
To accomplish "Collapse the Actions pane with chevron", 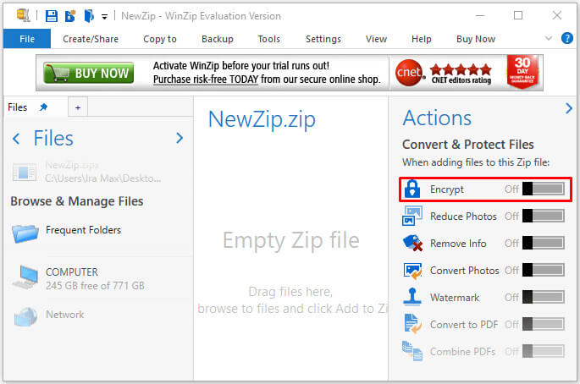I will point(568,108).
